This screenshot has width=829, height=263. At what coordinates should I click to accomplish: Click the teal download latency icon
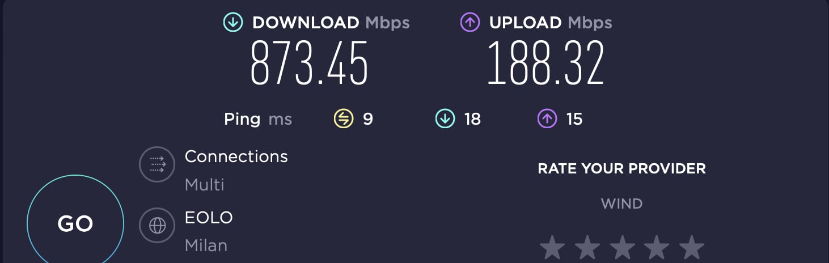coord(445,119)
